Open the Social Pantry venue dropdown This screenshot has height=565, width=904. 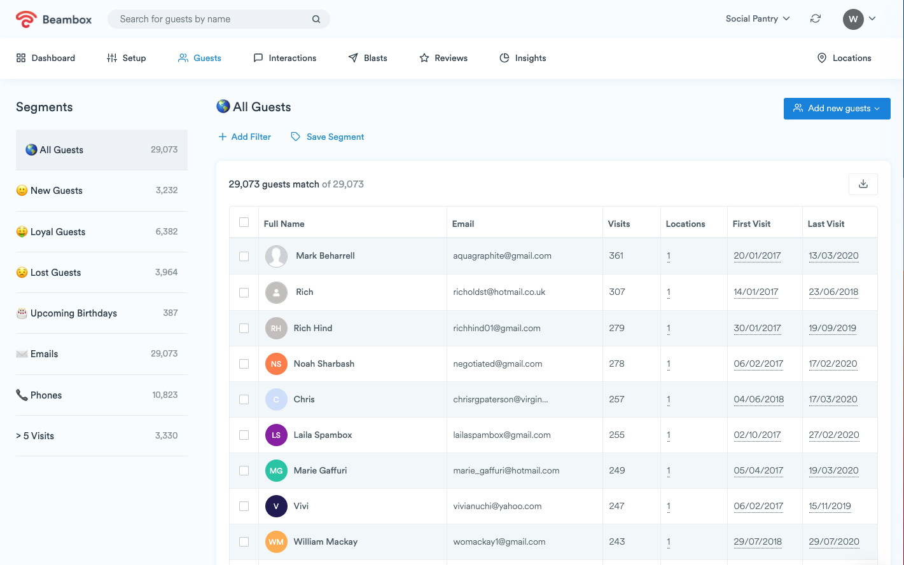click(758, 19)
